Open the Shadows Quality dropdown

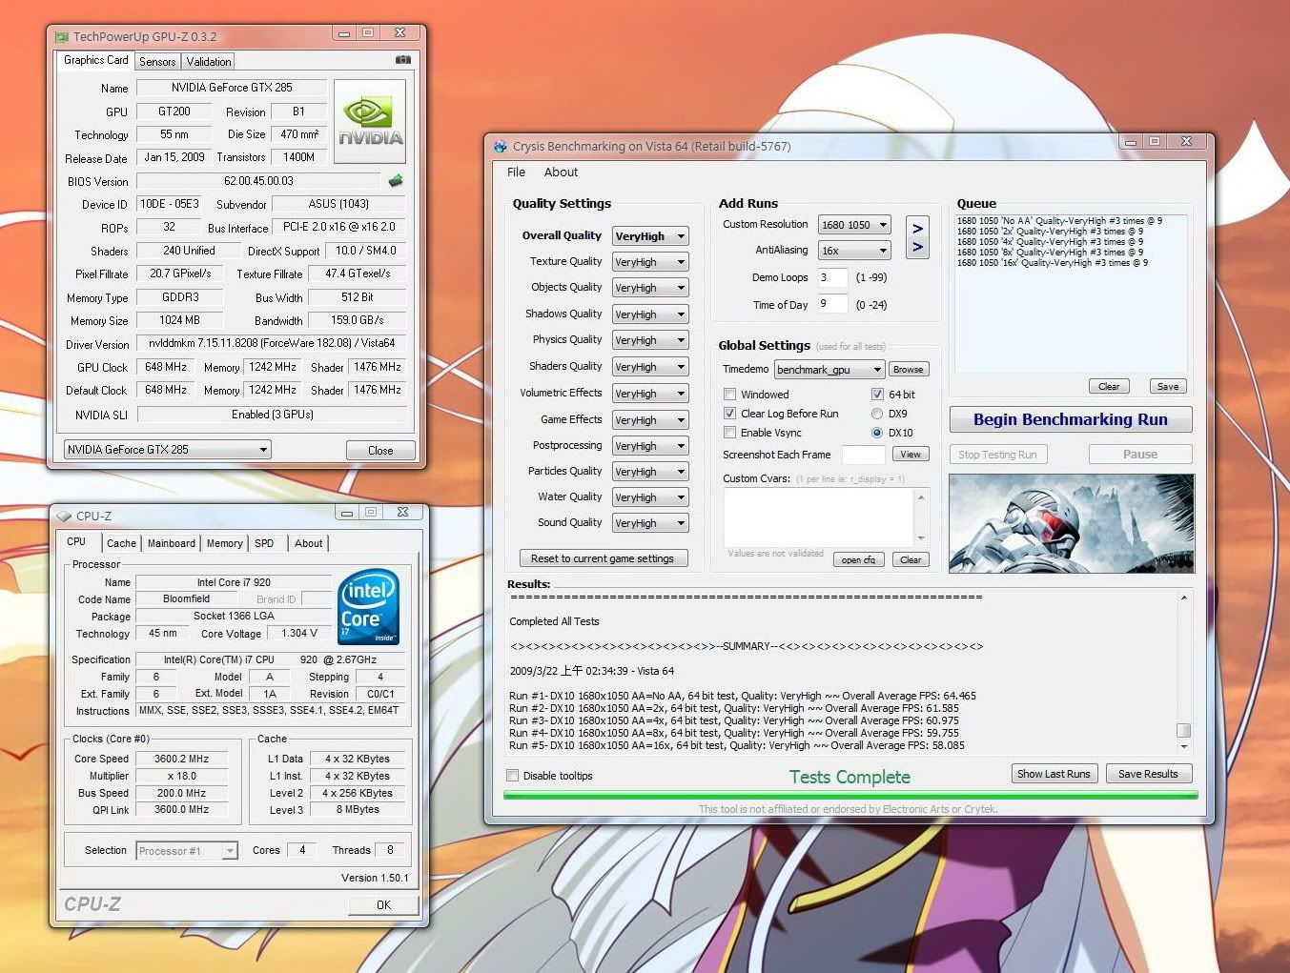(x=650, y=314)
